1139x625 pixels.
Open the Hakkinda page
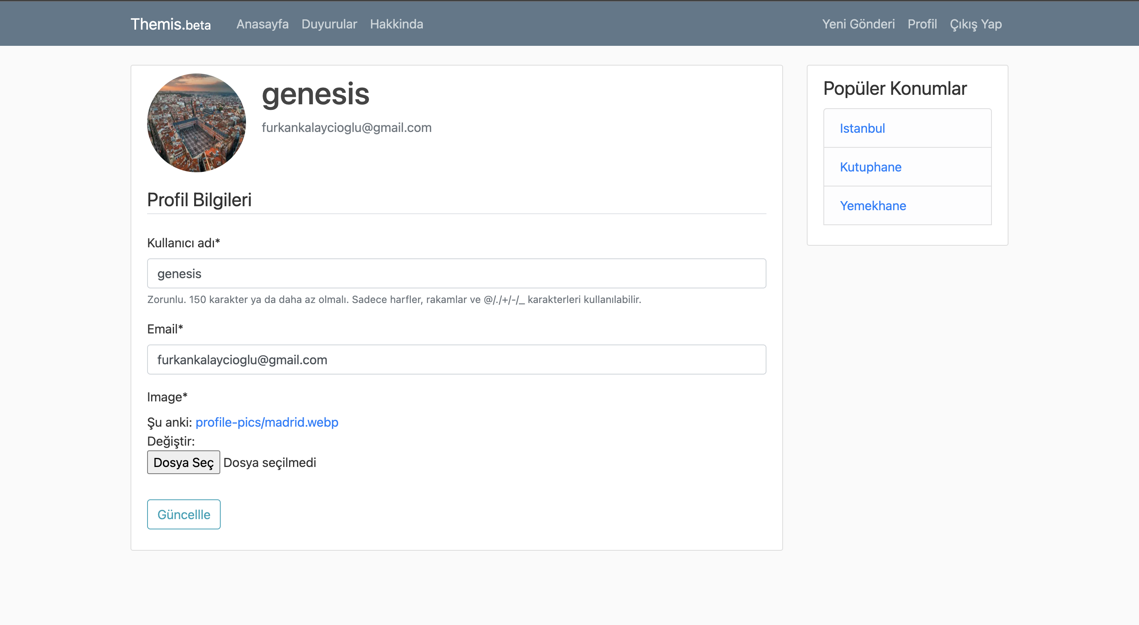point(396,24)
